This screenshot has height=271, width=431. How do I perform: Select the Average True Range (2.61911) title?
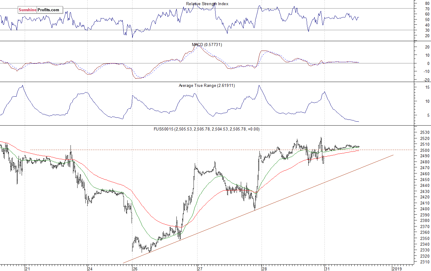coord(207,86)
